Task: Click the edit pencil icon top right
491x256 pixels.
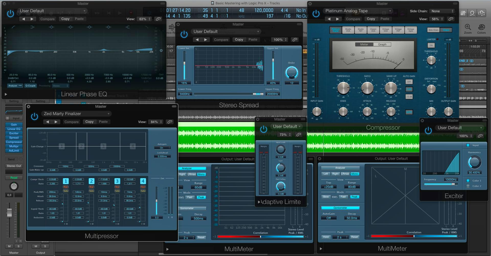Action: click(x=463, y=13)
